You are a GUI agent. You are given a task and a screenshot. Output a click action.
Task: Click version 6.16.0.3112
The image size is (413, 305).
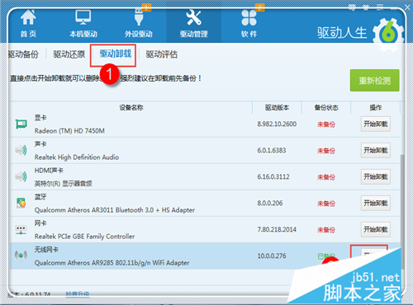pos(273,176)
